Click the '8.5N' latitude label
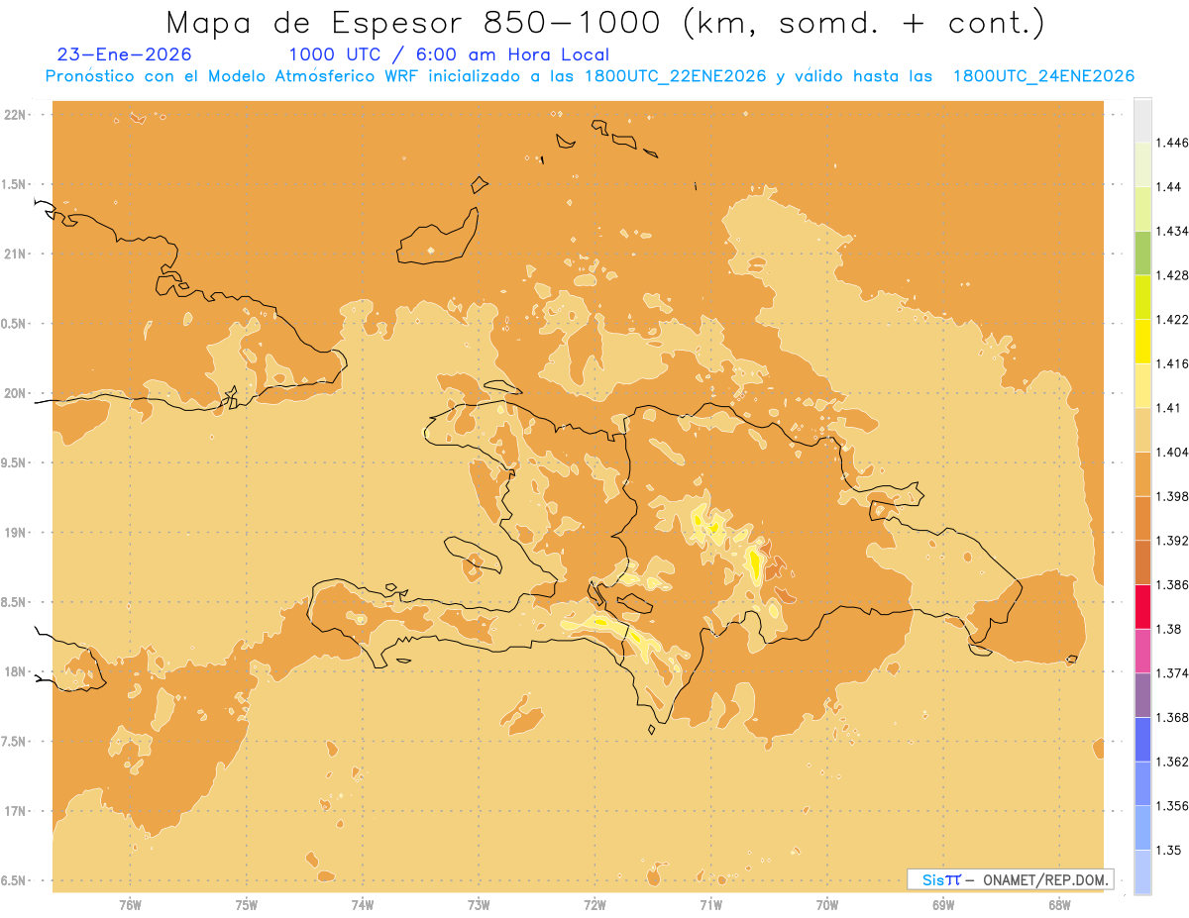 coord(15,602)
